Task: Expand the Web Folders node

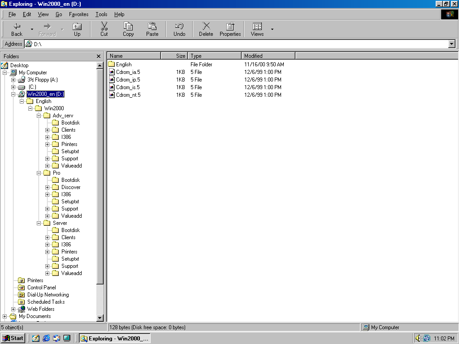Action: (x=13, y=309)
